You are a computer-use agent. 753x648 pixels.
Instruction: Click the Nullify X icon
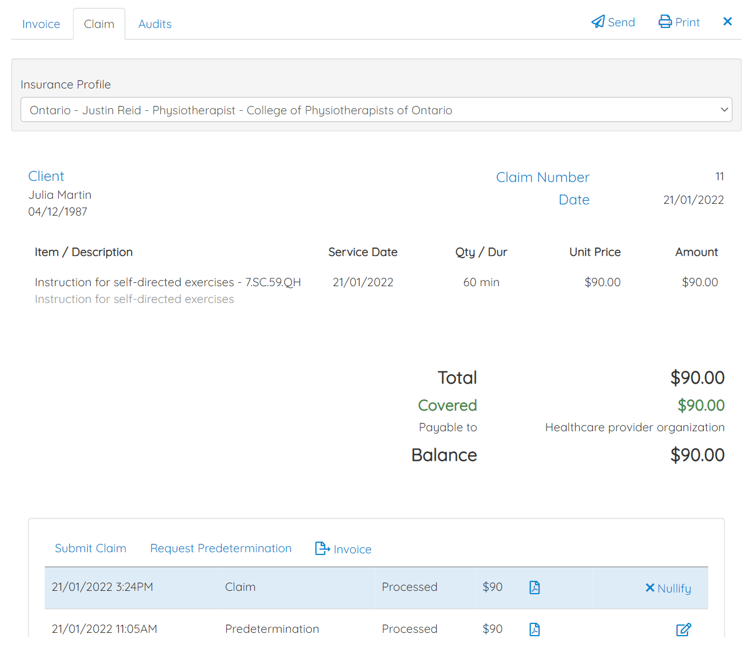[x=649, y=588]
